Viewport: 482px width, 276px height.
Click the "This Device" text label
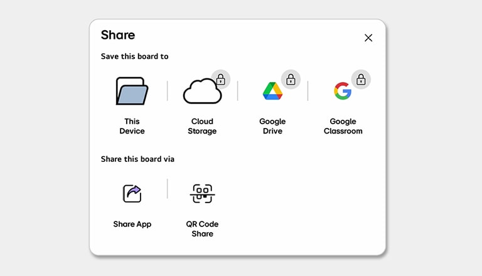(132, 126)
